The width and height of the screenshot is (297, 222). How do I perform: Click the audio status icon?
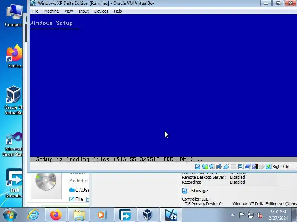pyautogui.click(x=212, y=166)
